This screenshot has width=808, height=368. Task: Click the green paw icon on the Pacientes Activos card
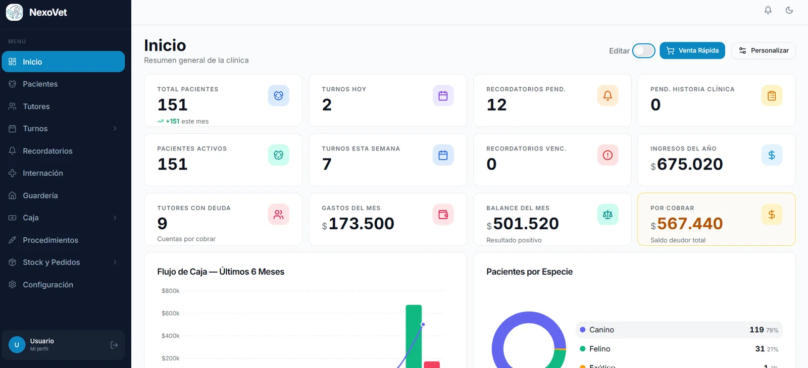point(278,155)
